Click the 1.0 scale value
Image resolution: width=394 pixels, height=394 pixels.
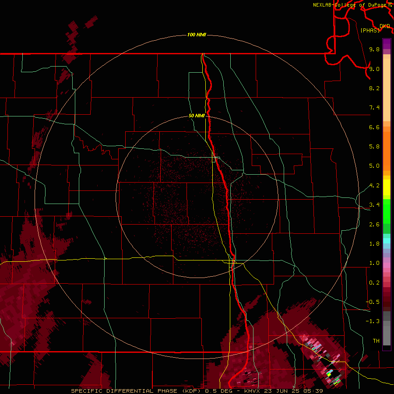[x=374, y=263]
